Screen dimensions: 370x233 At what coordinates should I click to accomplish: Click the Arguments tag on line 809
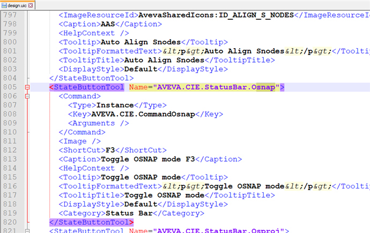point(99,123)
